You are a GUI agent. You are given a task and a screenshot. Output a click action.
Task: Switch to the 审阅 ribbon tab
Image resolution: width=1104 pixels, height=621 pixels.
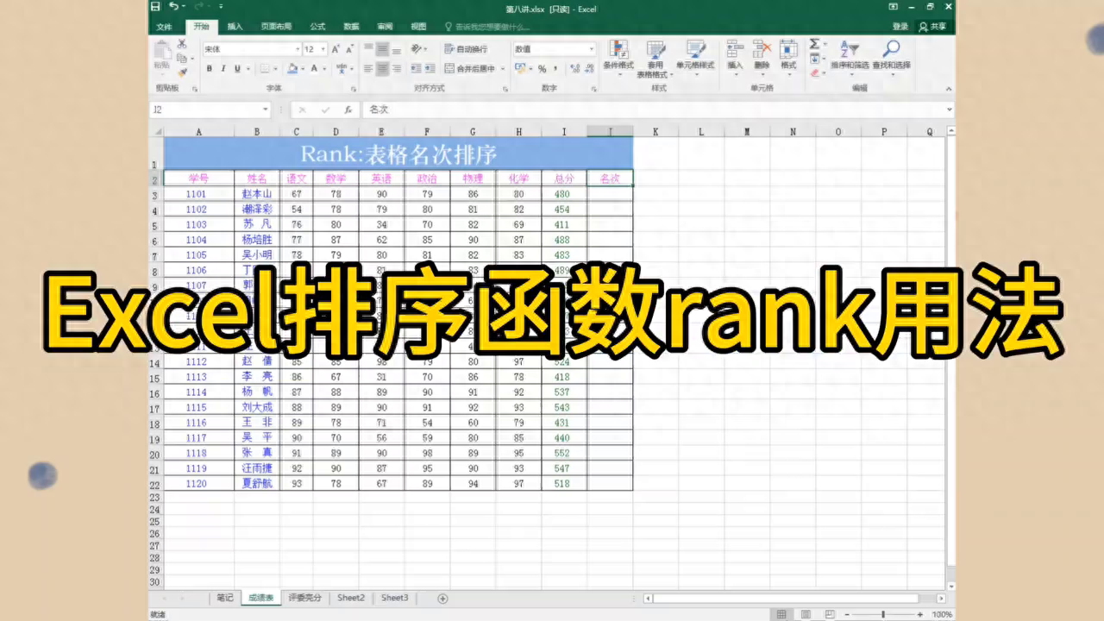coord(385,27)
